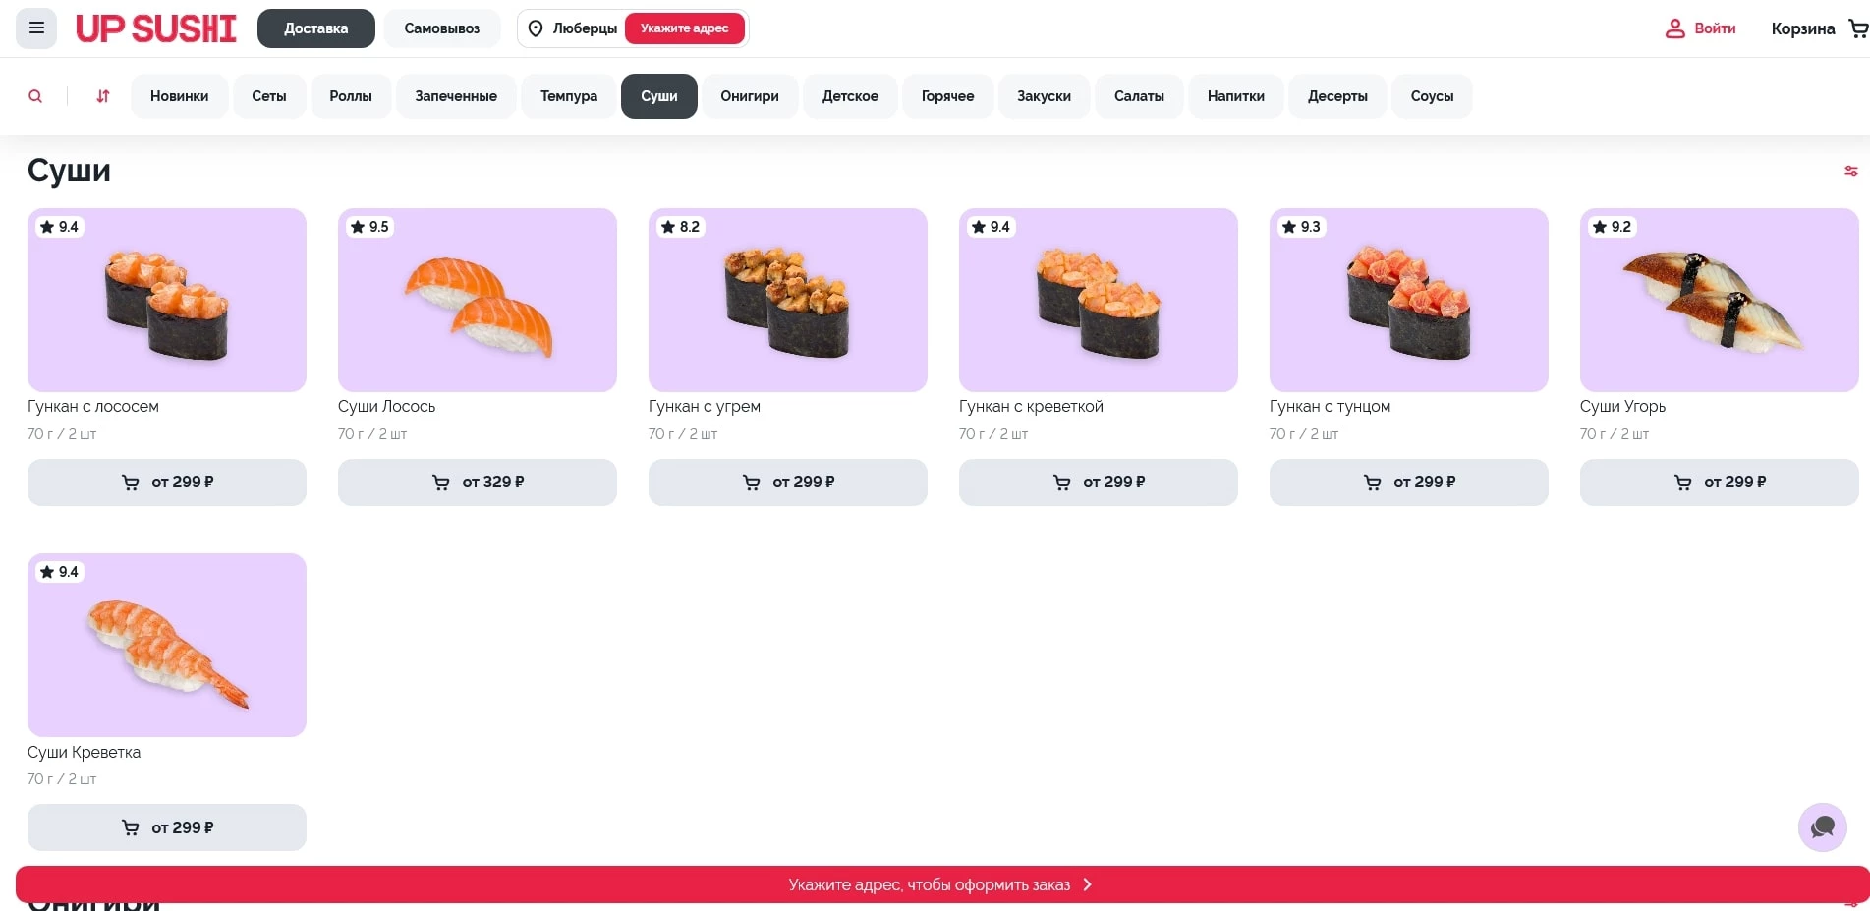Click the sort arrows icon

point(103,96)
